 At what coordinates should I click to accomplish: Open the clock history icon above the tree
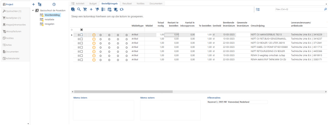54,4
